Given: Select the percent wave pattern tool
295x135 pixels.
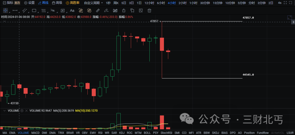Looking at the screenshot, I should (53, 11).
